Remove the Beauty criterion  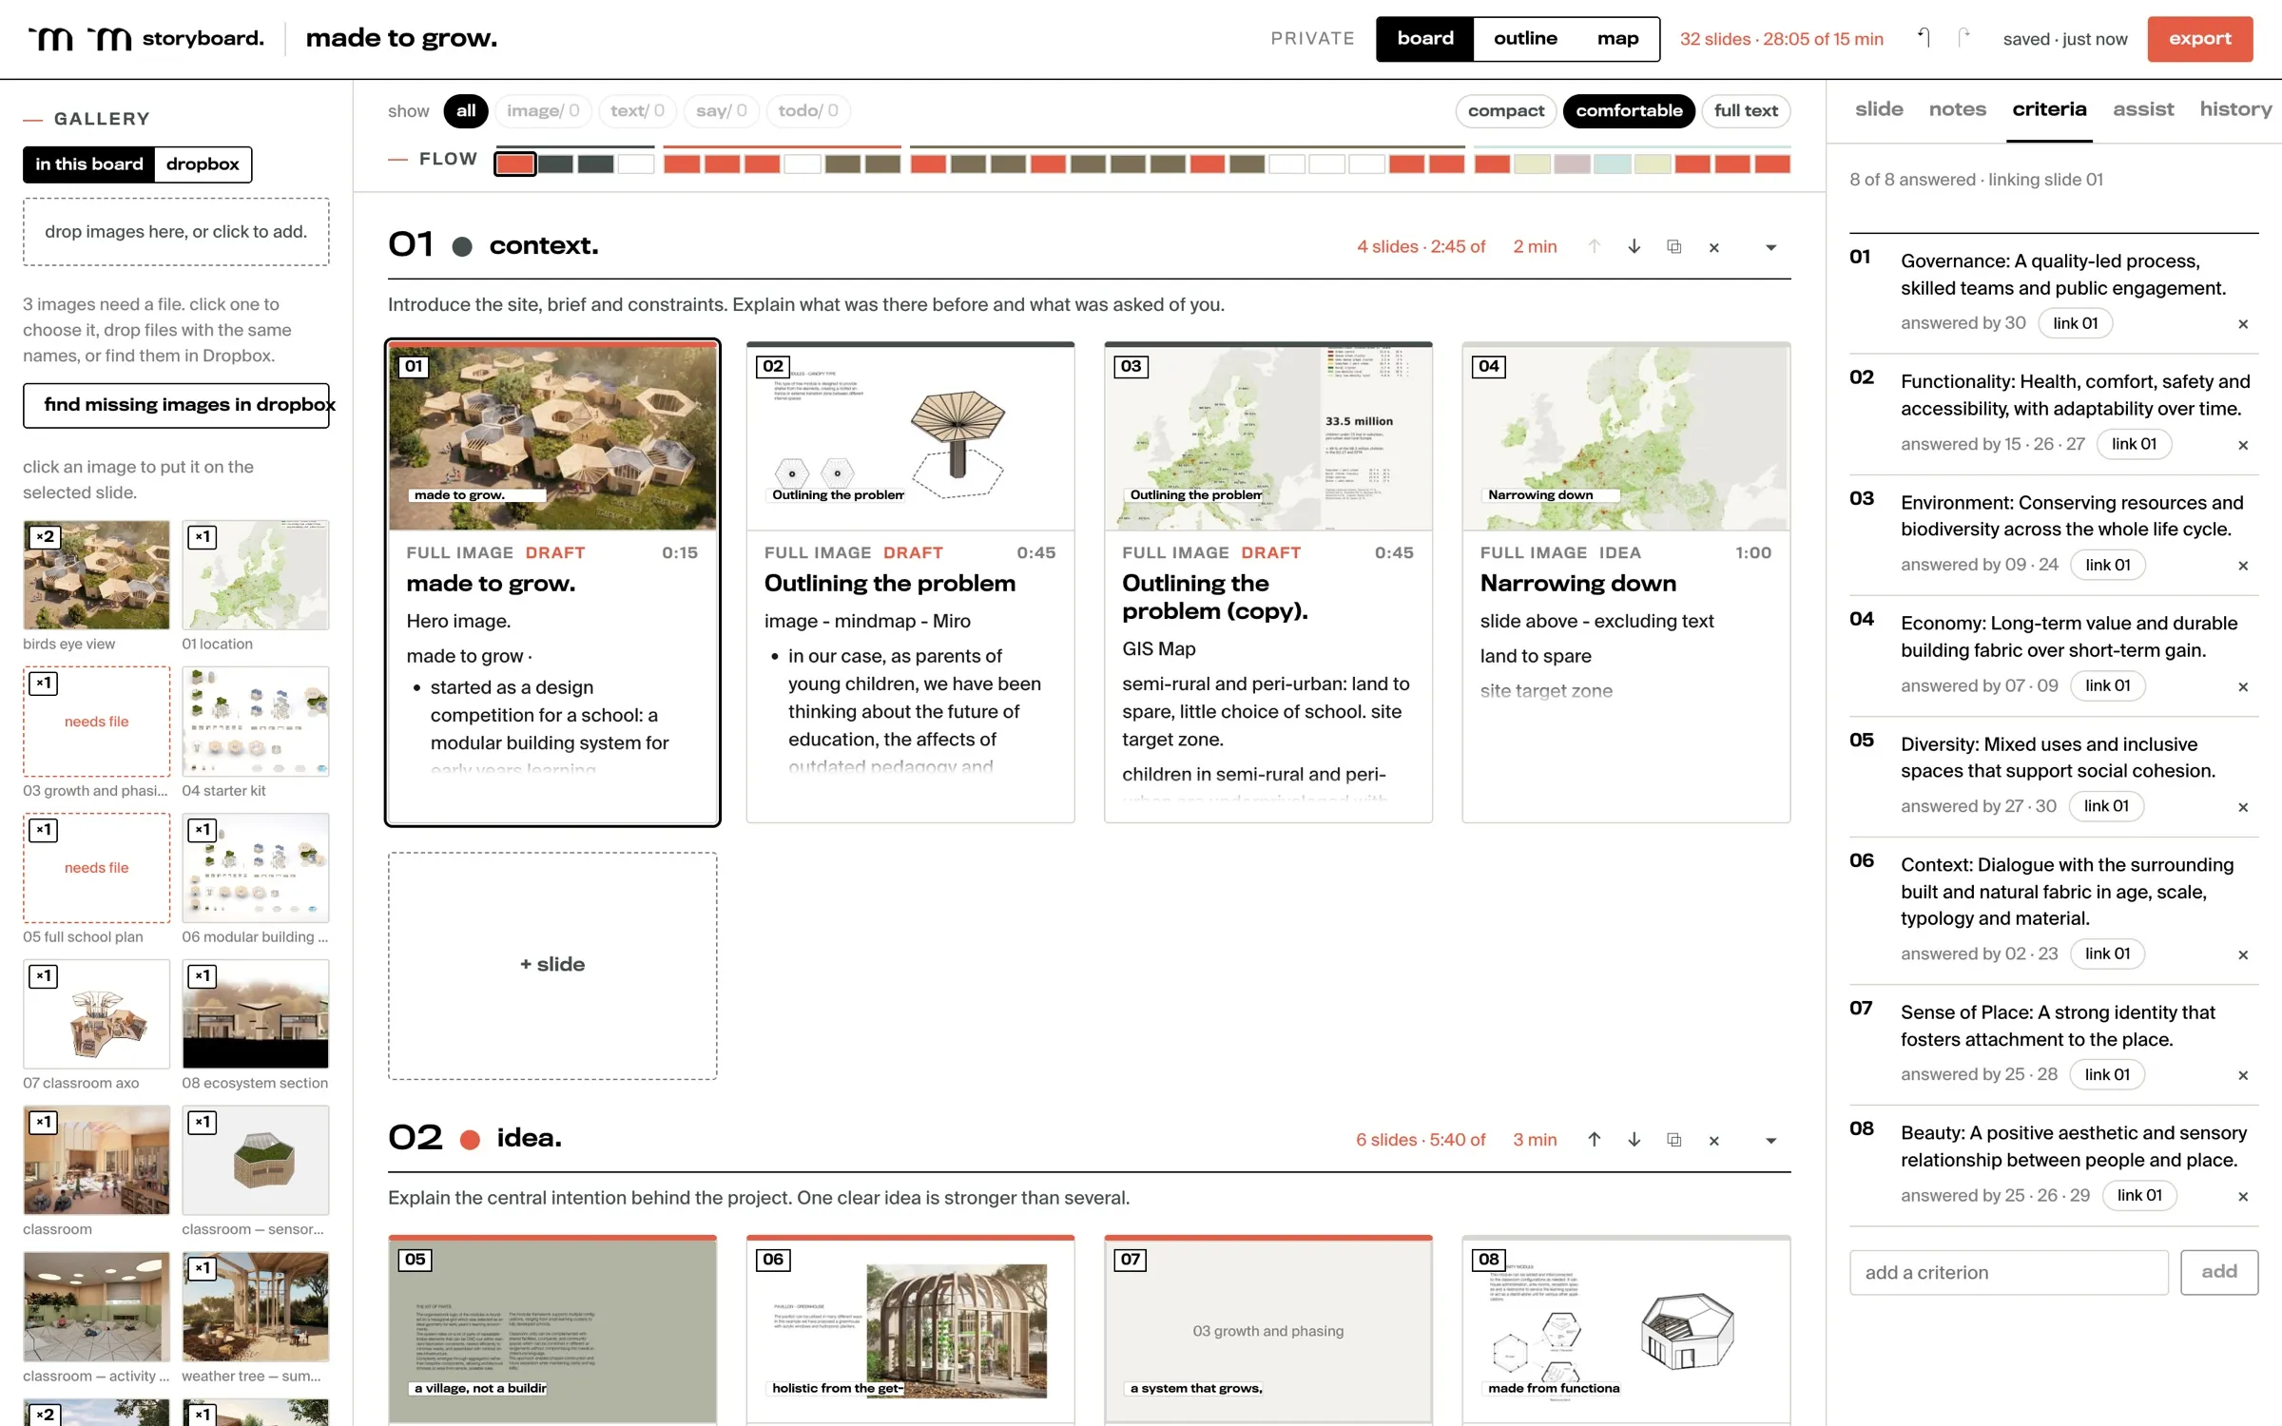[x=2243, y=1197]
